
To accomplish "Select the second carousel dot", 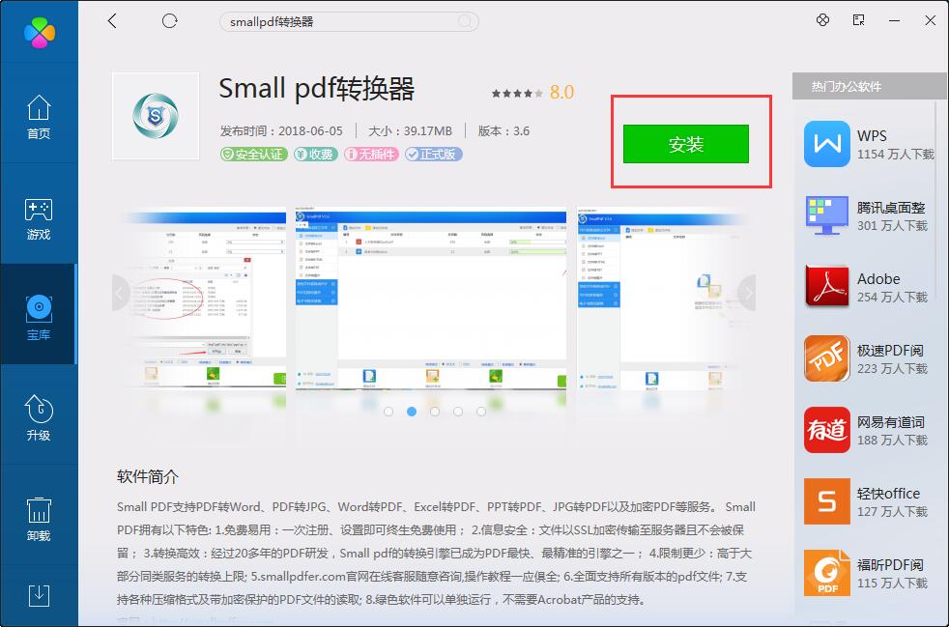I will pyautogui.click(x=412, y=412).
